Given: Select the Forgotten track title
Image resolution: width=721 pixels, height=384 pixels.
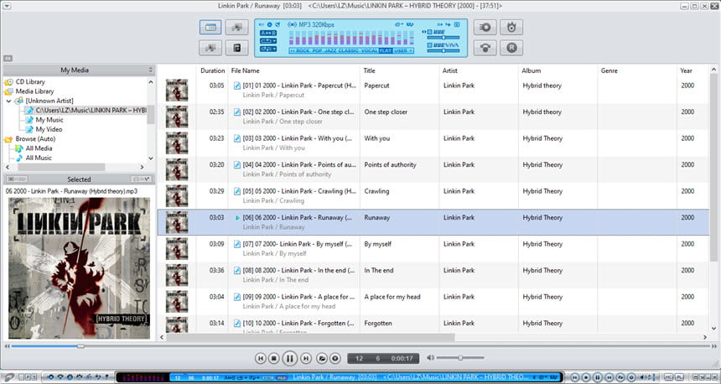Looking at the screenshot, I should (378, 324).
